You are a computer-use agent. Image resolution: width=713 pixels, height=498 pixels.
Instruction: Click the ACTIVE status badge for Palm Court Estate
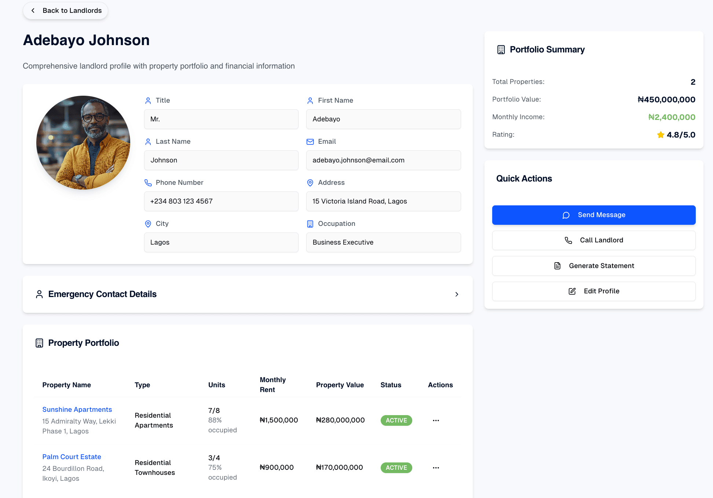click(396, 468)
